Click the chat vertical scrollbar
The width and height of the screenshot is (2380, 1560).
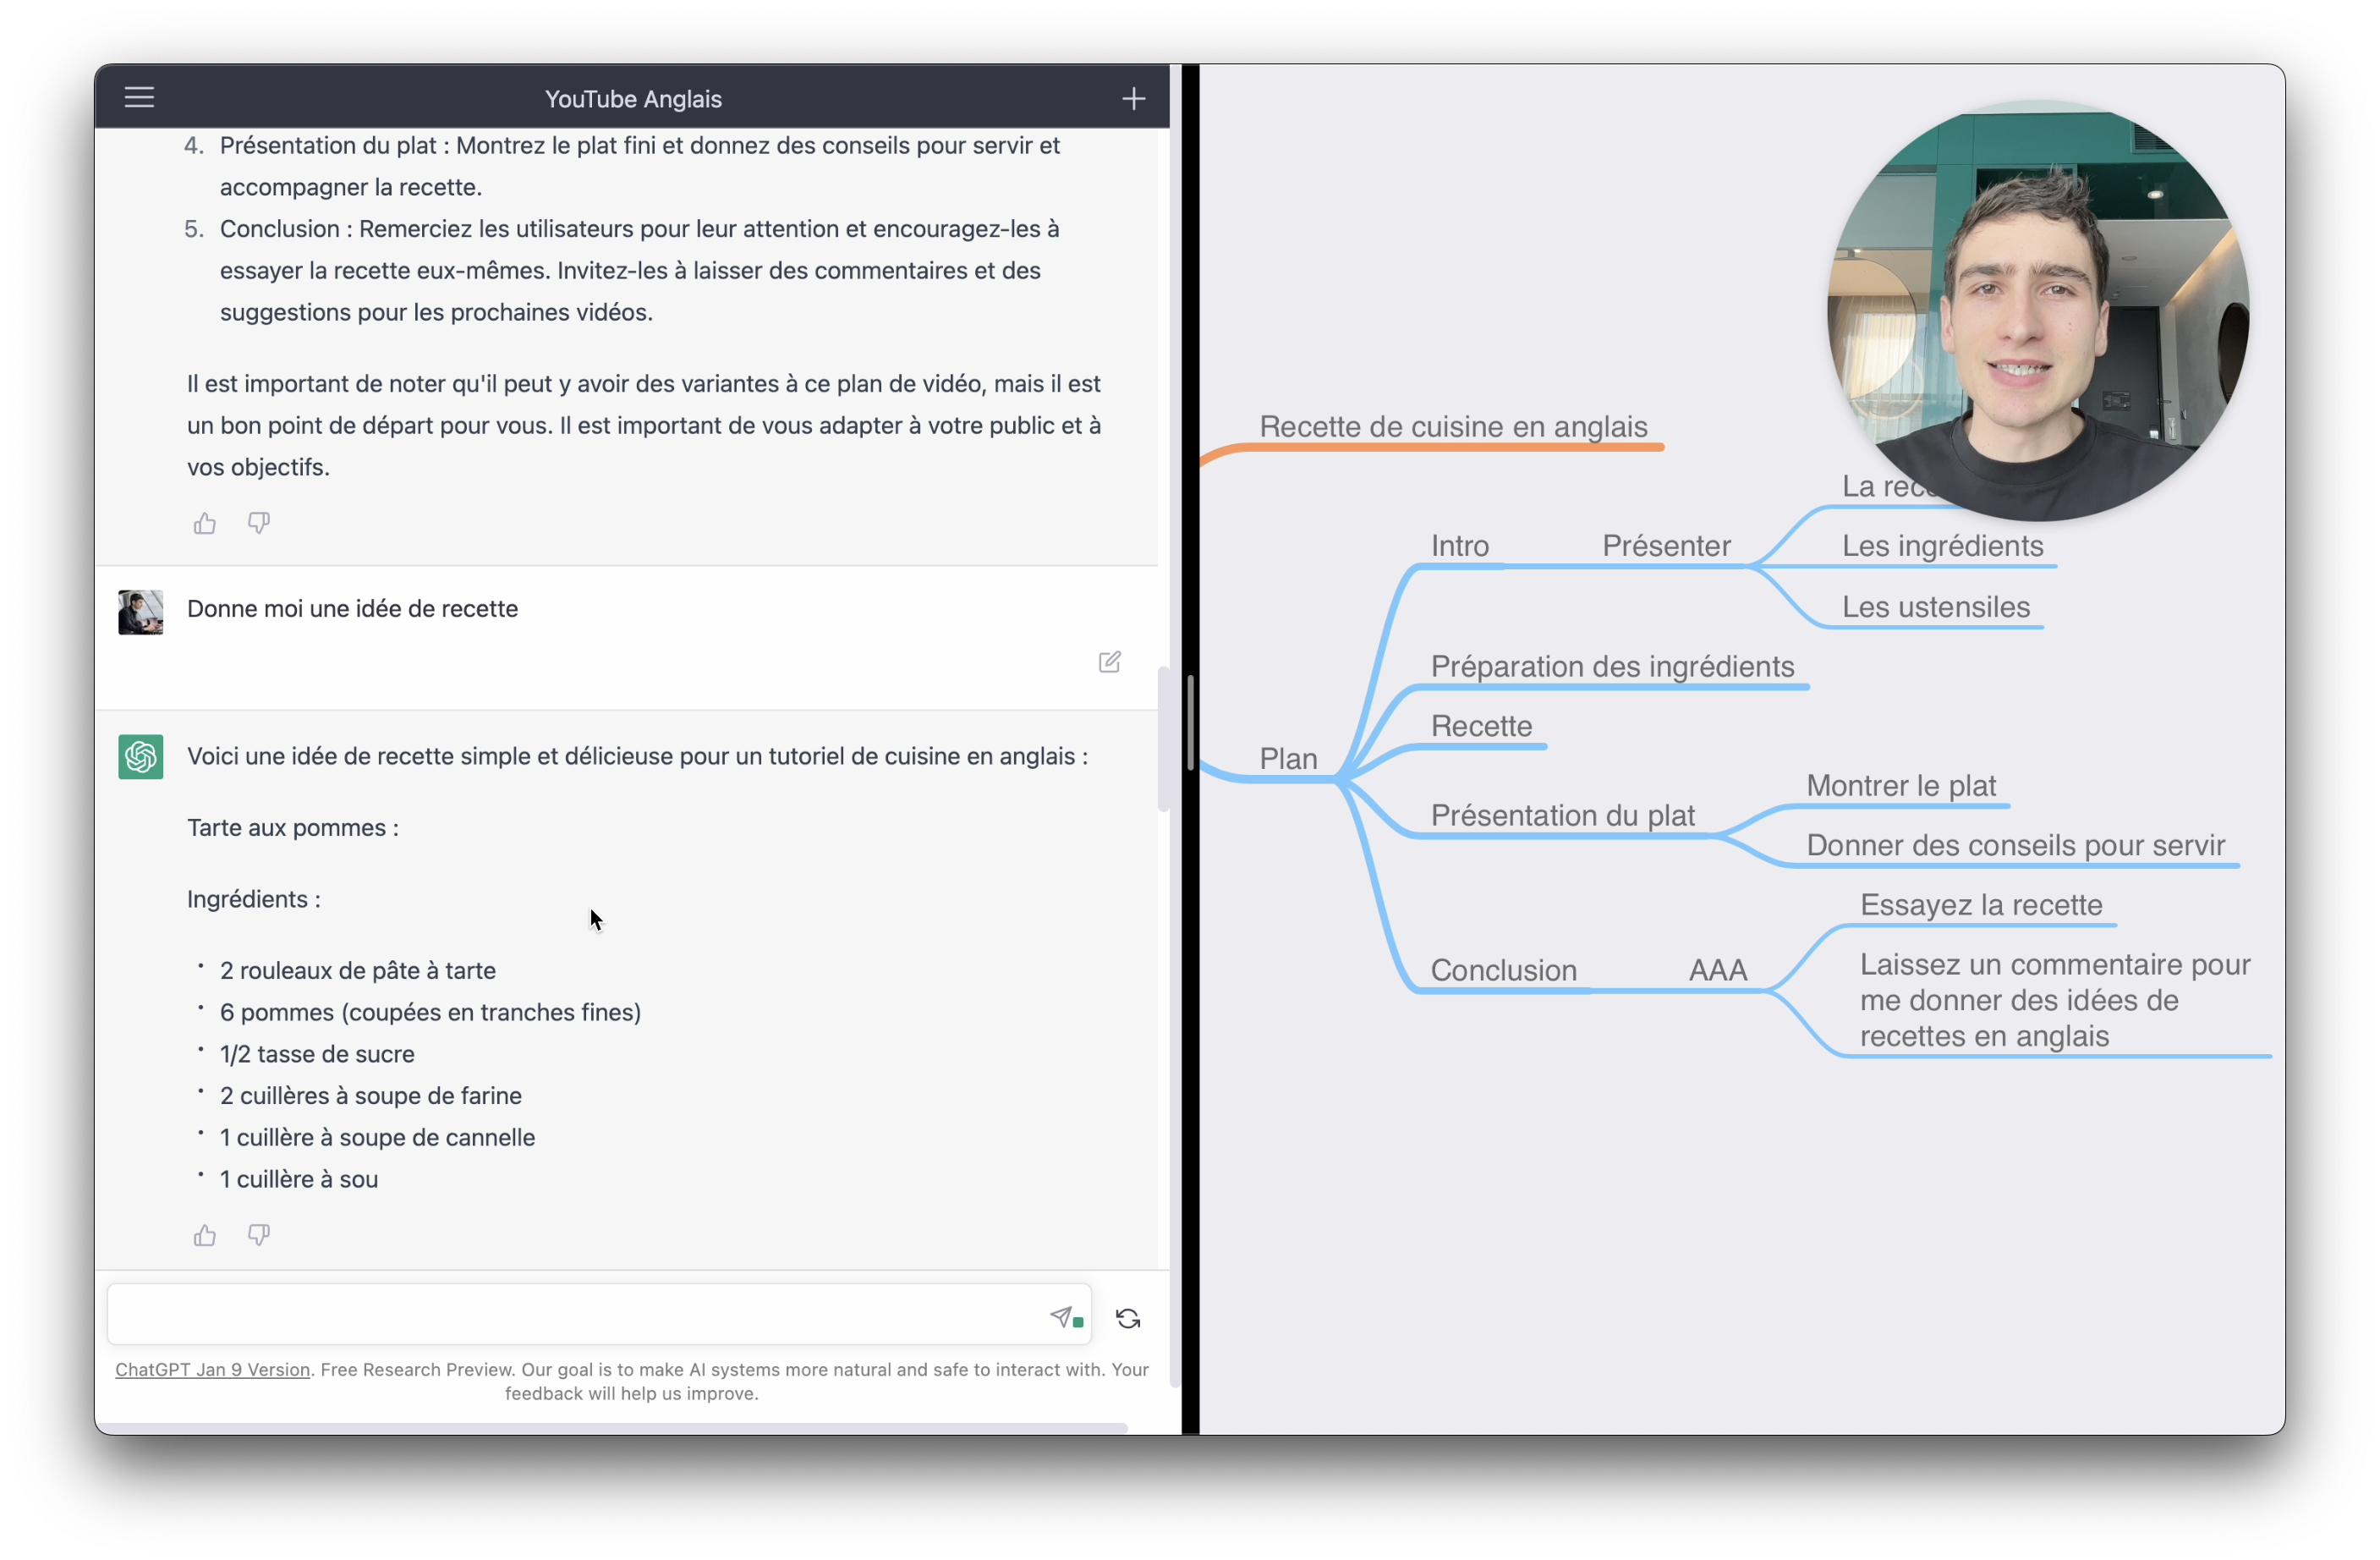[x=1163, y=738]
